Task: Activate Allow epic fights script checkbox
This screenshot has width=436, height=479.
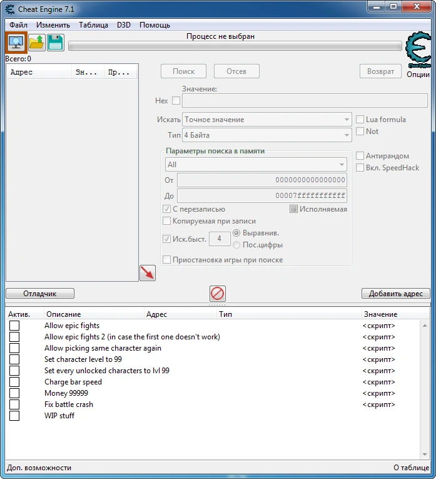Action: pos(14,326)
